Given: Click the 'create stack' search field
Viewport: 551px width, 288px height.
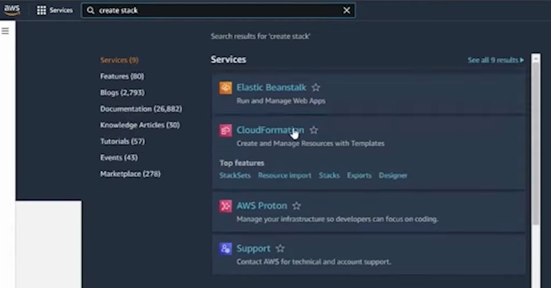Looking at the screenshot, I should (x=218, y=11).
